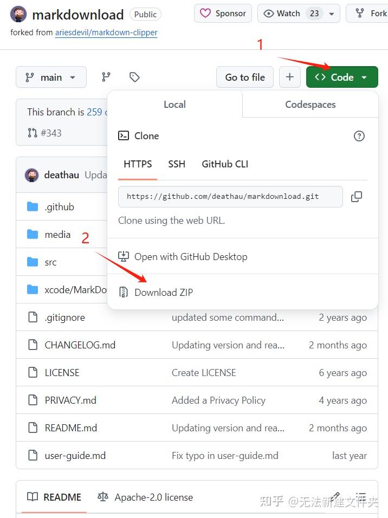
Task: Open the tags icon beside branches
Action: 134,77
